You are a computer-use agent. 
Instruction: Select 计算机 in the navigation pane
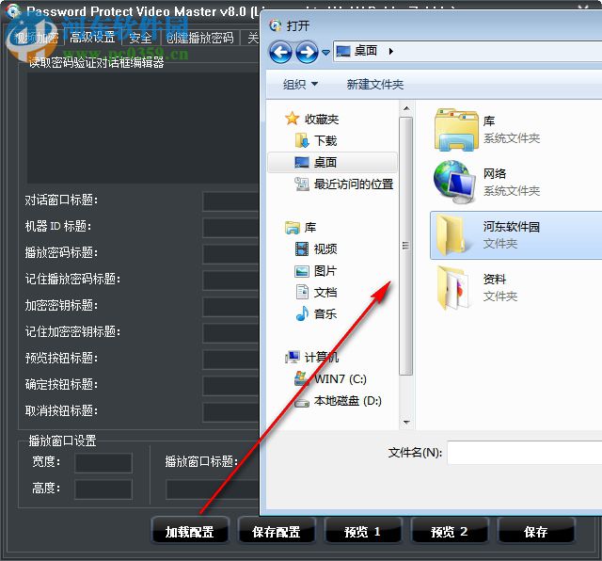[x=311, y=358]
